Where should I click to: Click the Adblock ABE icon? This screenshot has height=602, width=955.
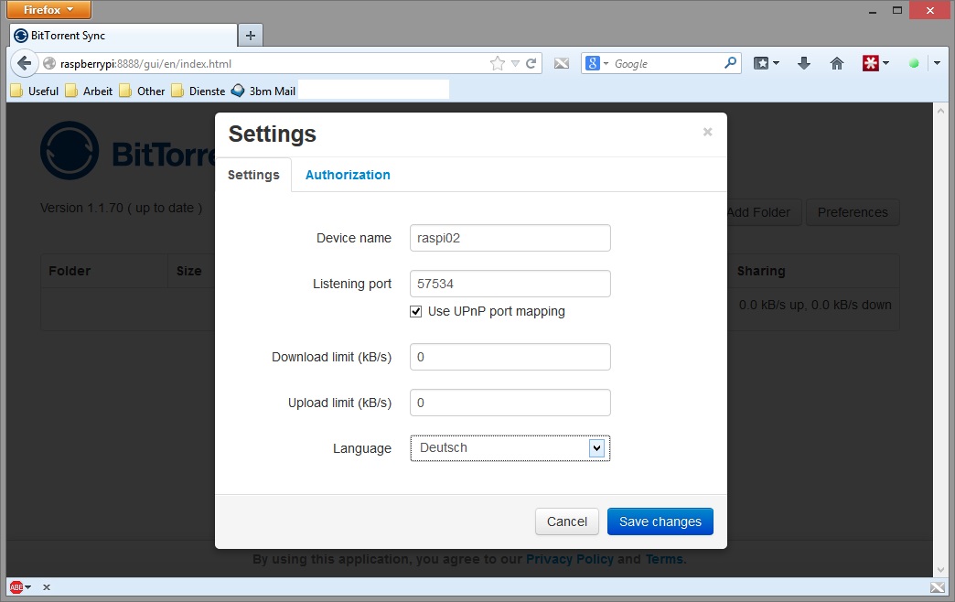click(x=16, y=587)
